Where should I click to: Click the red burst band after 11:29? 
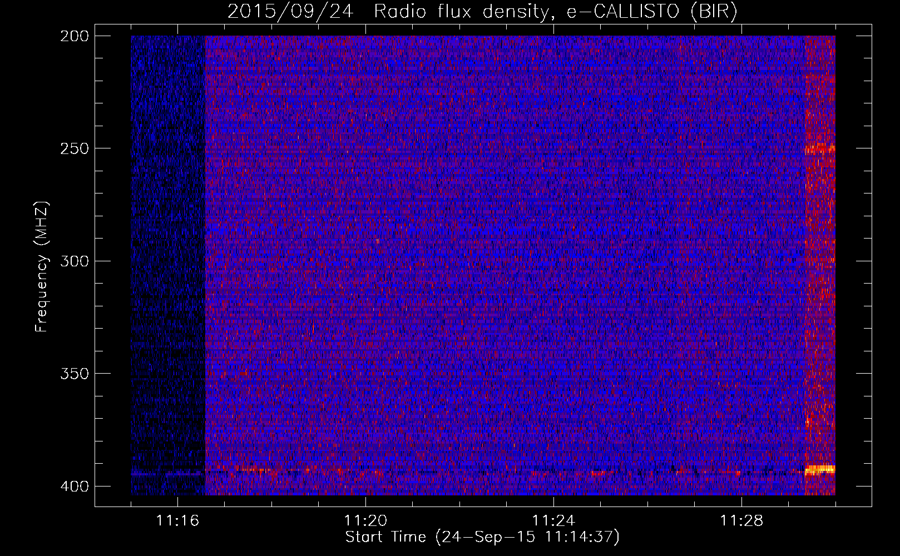(820, 265)
